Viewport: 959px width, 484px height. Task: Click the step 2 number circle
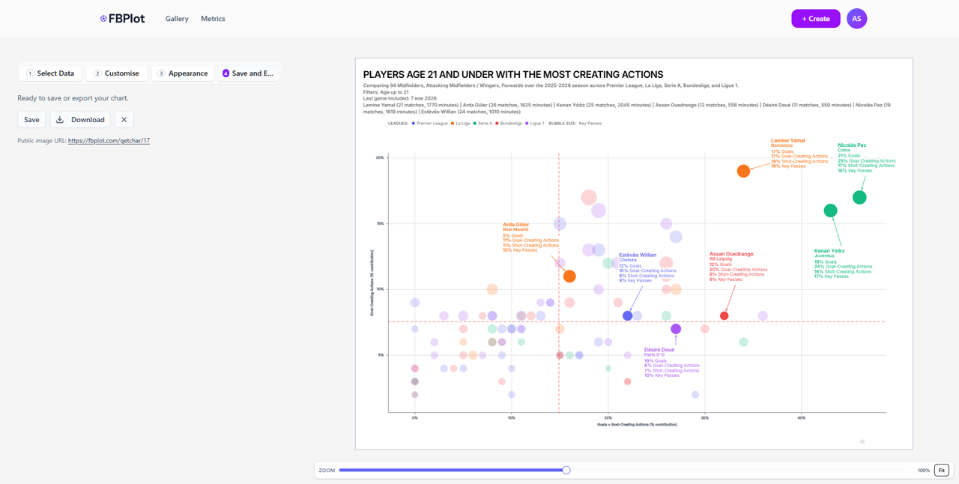(97, 73)
